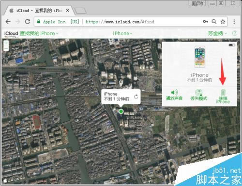Click the battery indicator in device panel
This screenshot has width=242, height=186.
point(232,45)
